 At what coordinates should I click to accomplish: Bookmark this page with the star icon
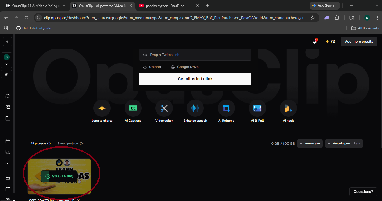click(313, 18)
